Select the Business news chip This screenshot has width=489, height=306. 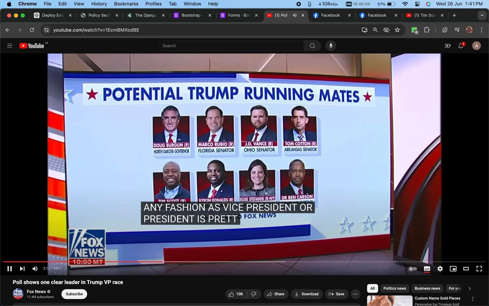pos(427,288)
